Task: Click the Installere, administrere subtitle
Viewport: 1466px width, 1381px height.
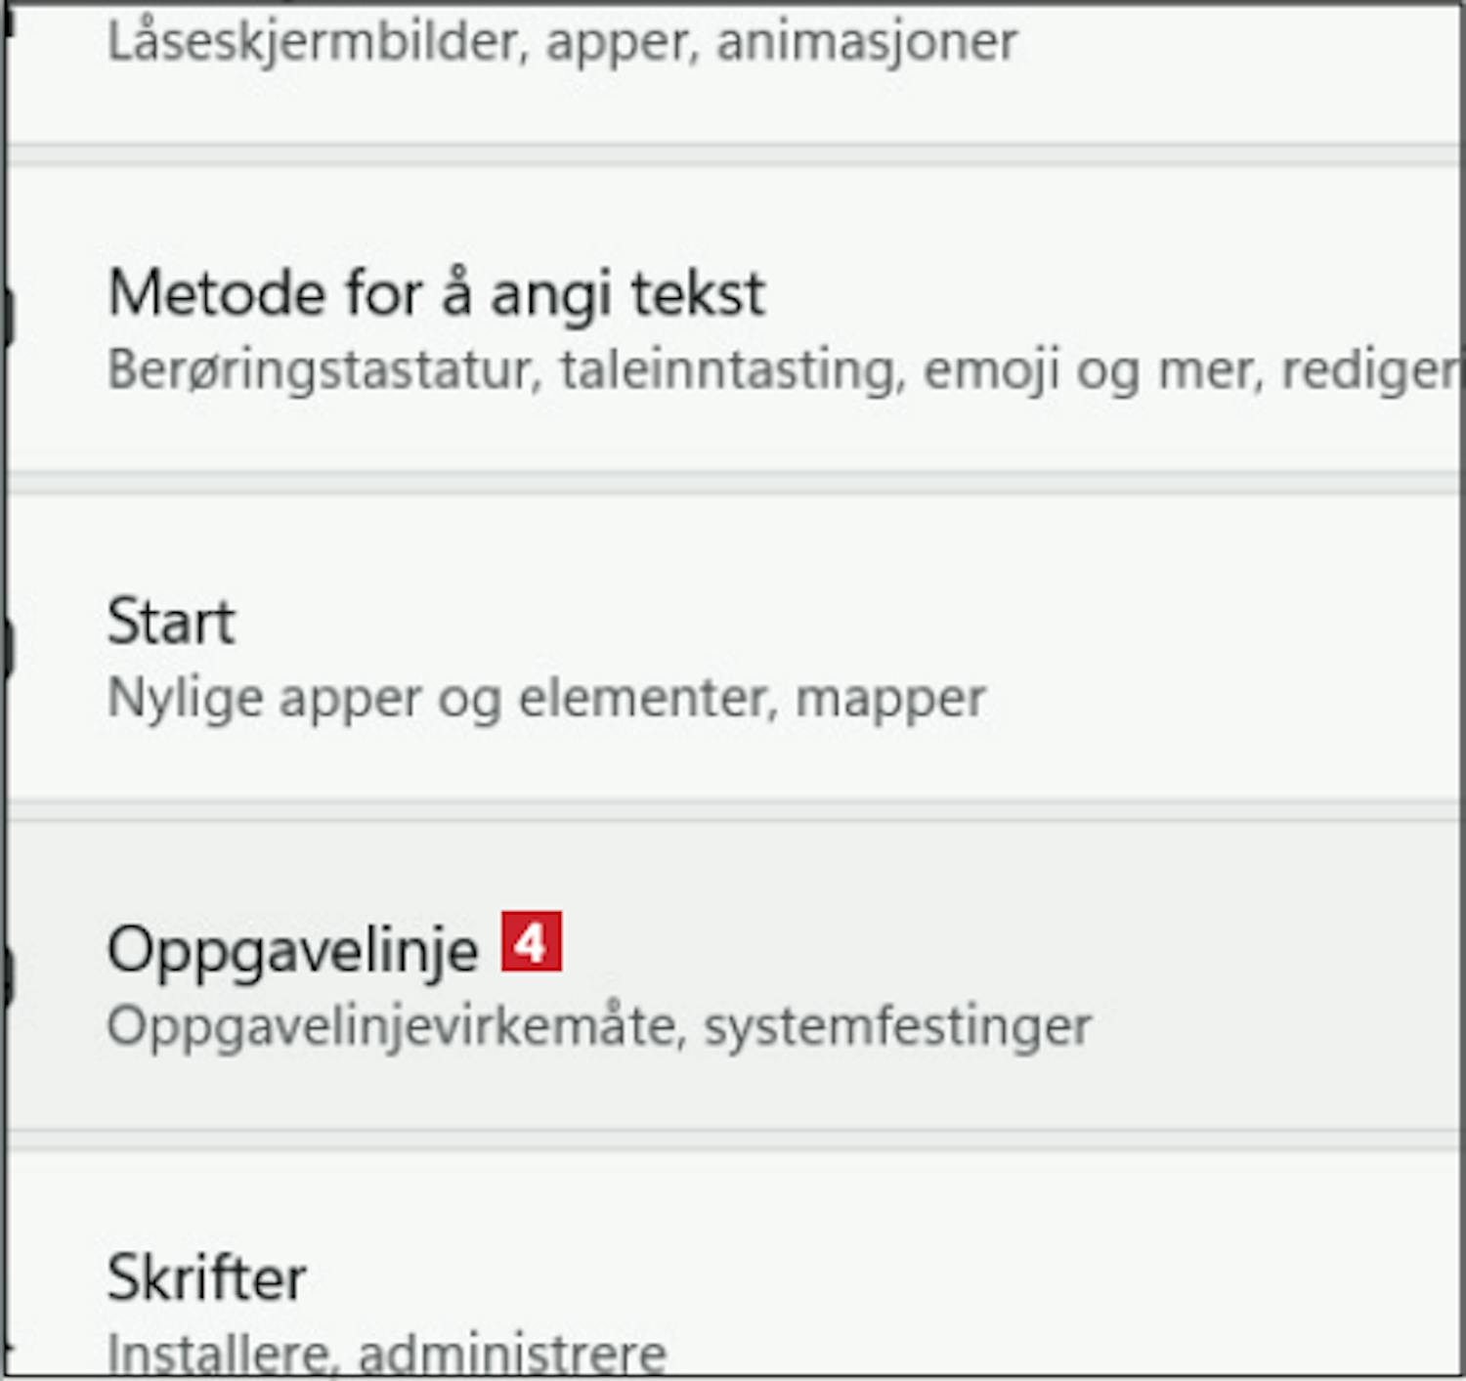Action: coord(387,1355)
